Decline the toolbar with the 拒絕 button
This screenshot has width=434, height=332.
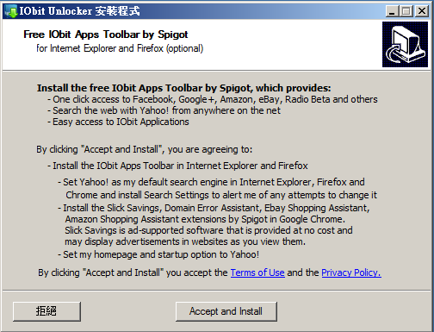pyautogui.click(x=46, y=311)
